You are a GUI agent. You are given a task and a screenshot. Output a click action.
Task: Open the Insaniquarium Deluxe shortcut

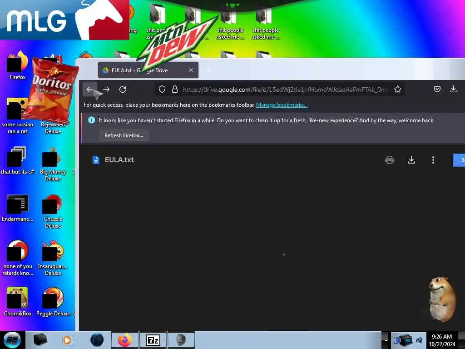(x=53, y=258)
